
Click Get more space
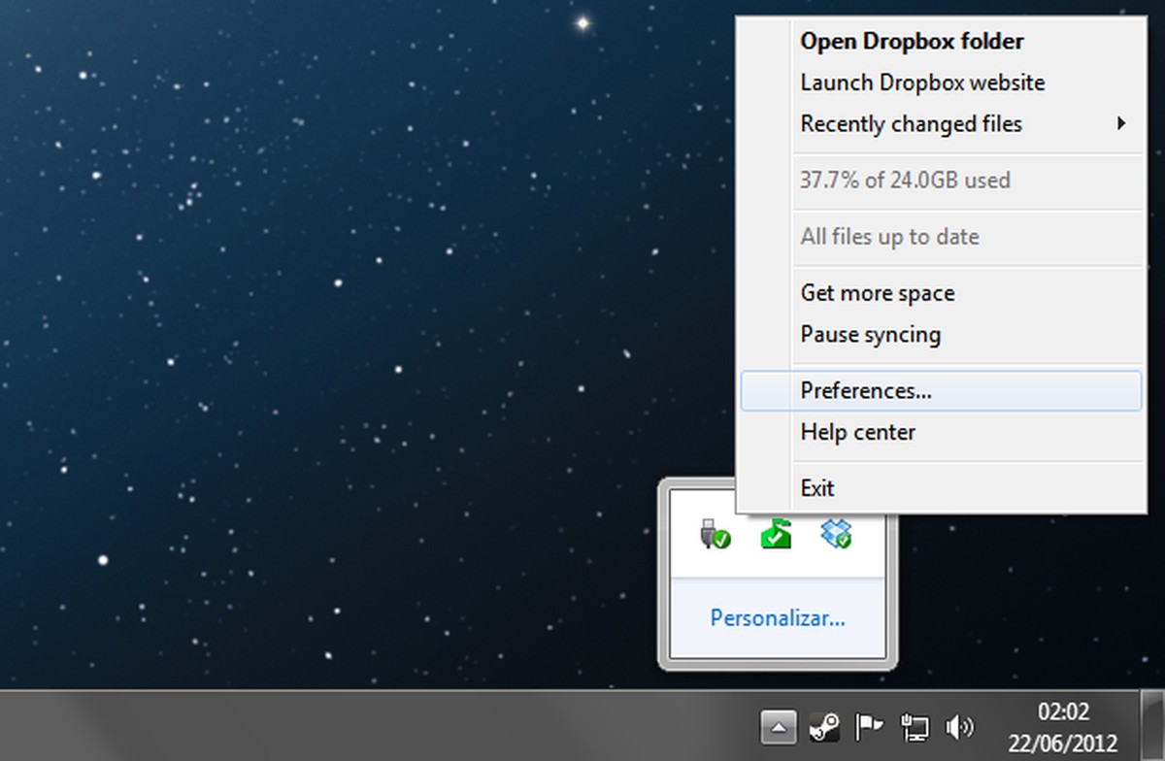pos(877,292)
